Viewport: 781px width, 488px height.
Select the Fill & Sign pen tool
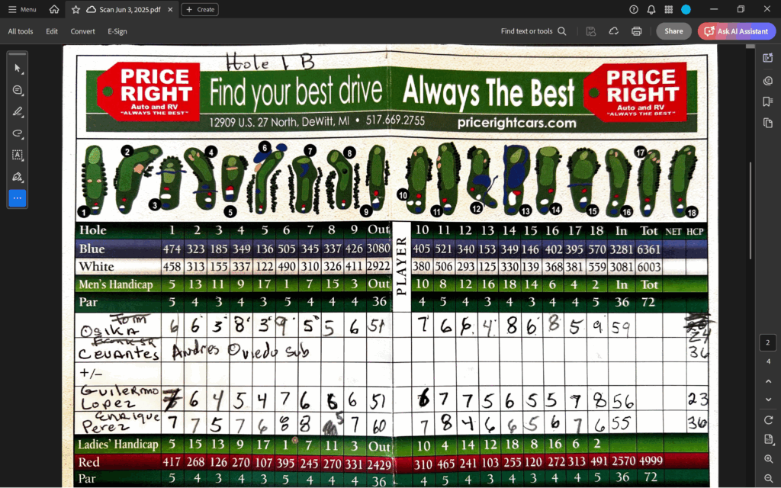18,177
